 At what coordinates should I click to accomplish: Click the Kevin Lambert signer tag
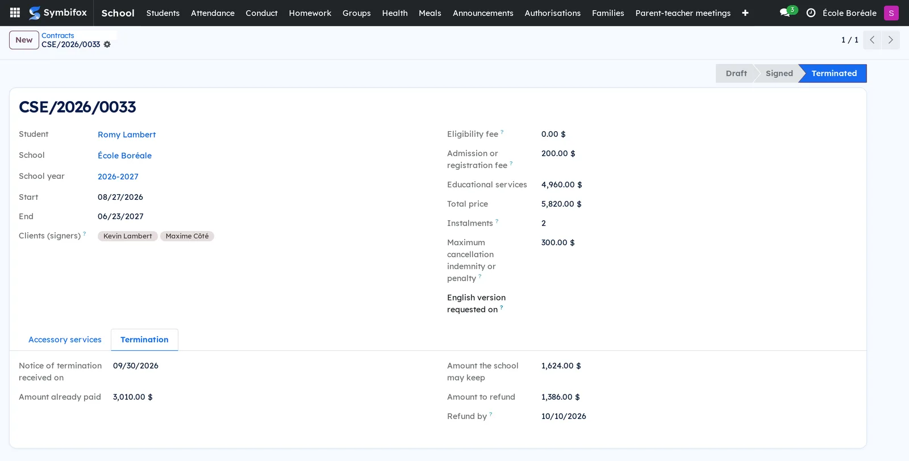[128, 236]
